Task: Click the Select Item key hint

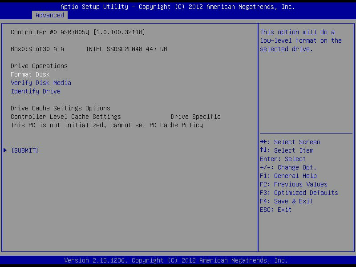Action: pyautogui.click(x=287, y=150)
